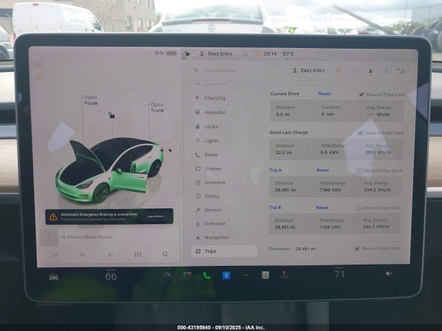Image resolution: width=442 pixels, height=331 pixels.
Task: Tap the car unlock padlock icon
Action: click(112, 115)
